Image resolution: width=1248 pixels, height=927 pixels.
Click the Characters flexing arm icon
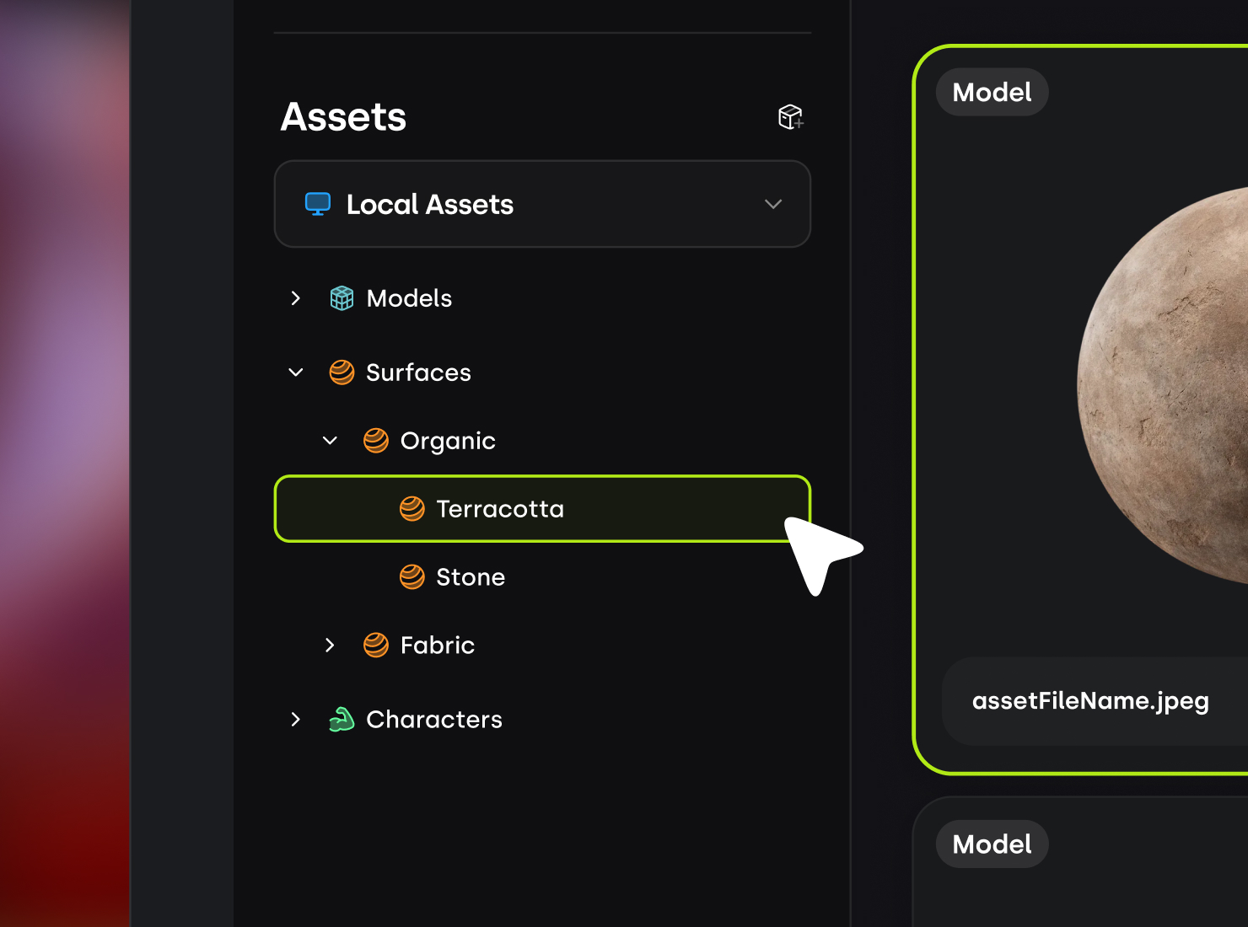pos(342,720)
